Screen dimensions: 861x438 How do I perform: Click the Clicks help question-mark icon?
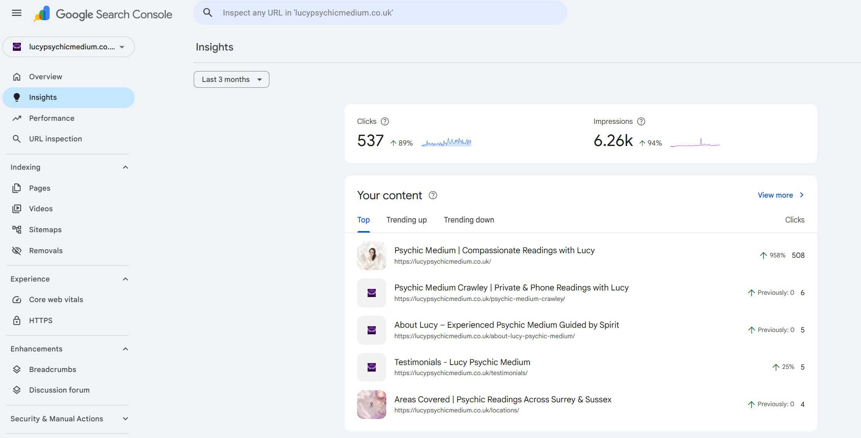coord(385,122)
